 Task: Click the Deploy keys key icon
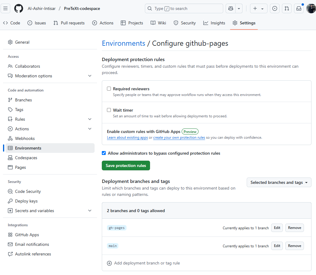10,201
